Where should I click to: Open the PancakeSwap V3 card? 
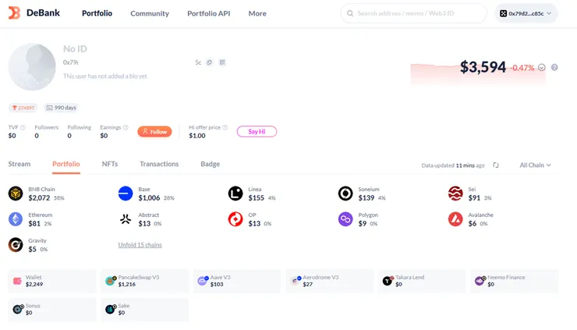[144, 281]
